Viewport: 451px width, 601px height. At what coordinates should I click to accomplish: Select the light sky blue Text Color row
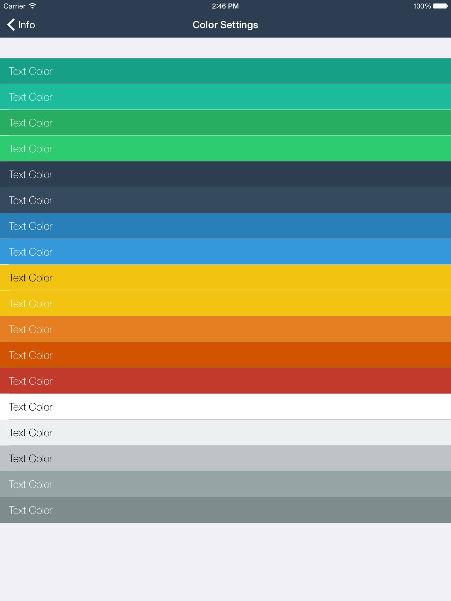(225, 252)
